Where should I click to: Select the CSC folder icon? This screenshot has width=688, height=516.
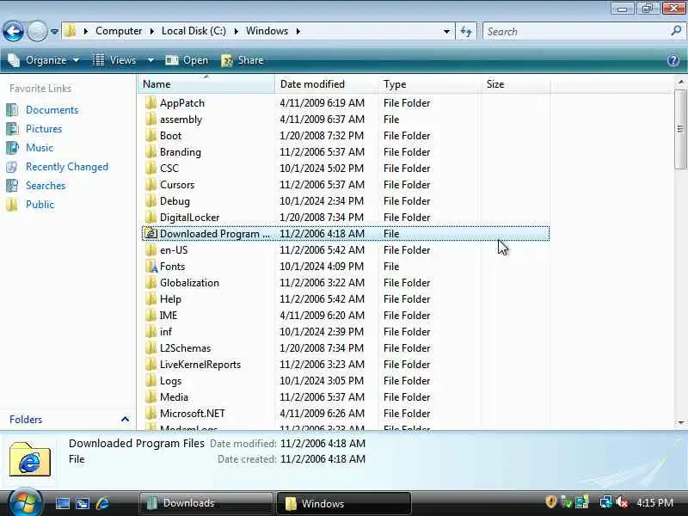pyautogui.click(x=150, y=168)
